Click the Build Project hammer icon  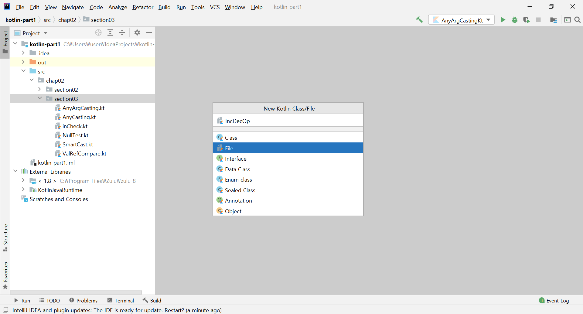pos(419,20)
